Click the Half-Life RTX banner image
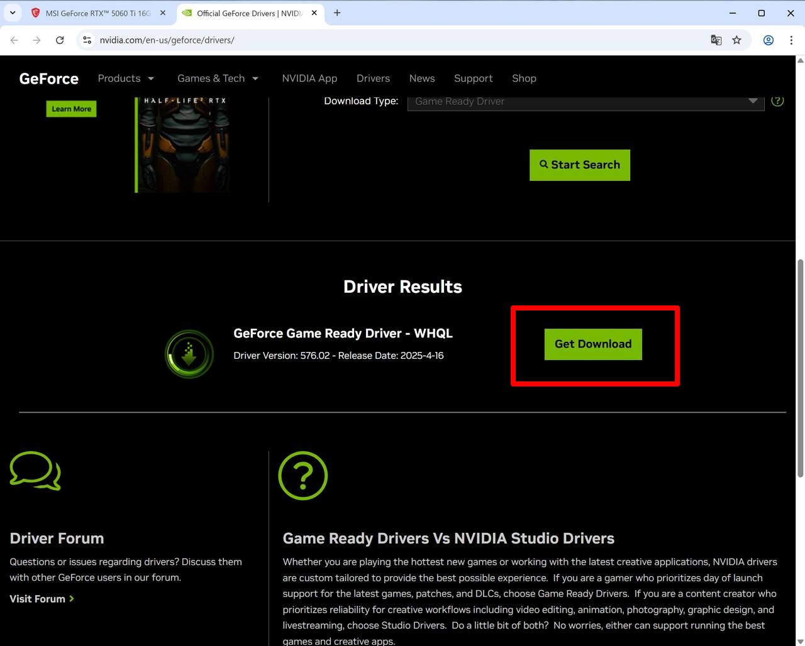Screen dimensions: 805x646 click(182, 145)
